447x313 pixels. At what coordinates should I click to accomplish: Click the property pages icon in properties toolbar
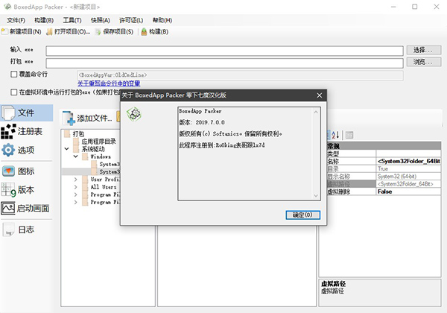coord(349,135)
